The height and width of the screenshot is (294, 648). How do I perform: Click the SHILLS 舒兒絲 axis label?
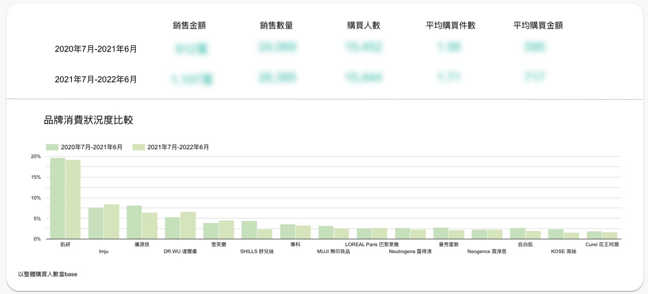(257, 251)
